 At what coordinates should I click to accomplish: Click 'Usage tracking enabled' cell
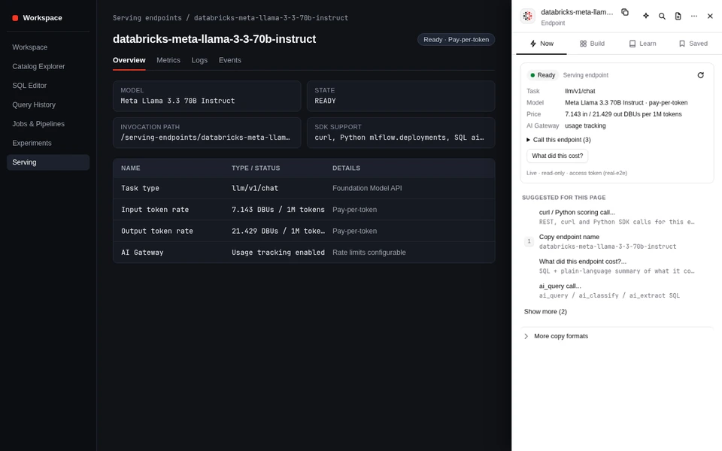(x=278, y=253)
